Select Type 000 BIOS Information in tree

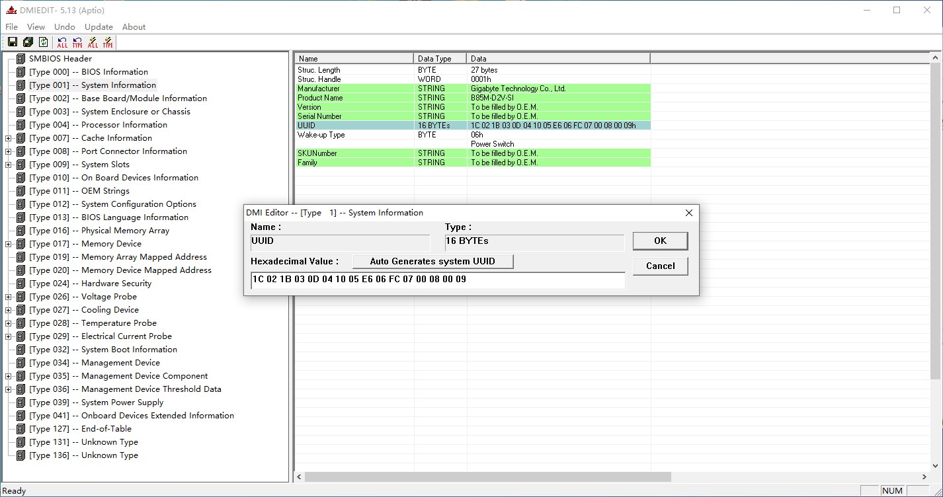[x=88, y=72]
